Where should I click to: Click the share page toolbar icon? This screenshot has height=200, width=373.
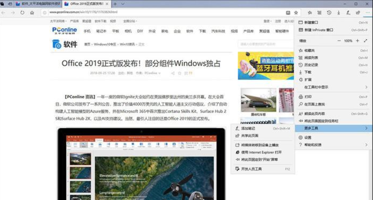click(358, 12)
